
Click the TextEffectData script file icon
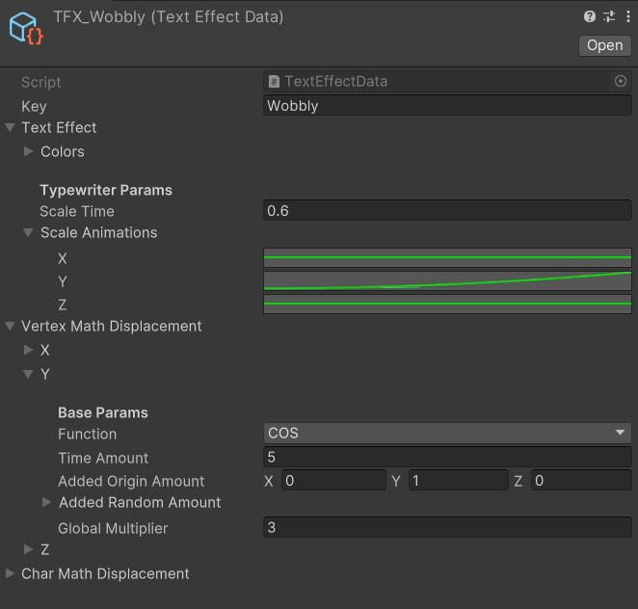click(x=274, y=81)
